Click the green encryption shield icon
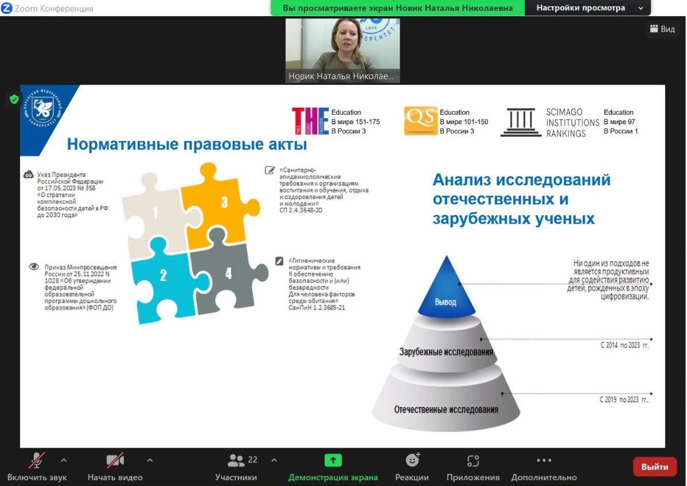687x486 pixels. click(x=14, y=99)
